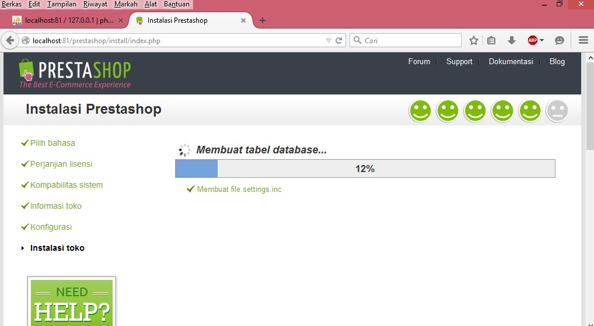
Task: Click the browser back arrow button
Action: pos(11,40)
